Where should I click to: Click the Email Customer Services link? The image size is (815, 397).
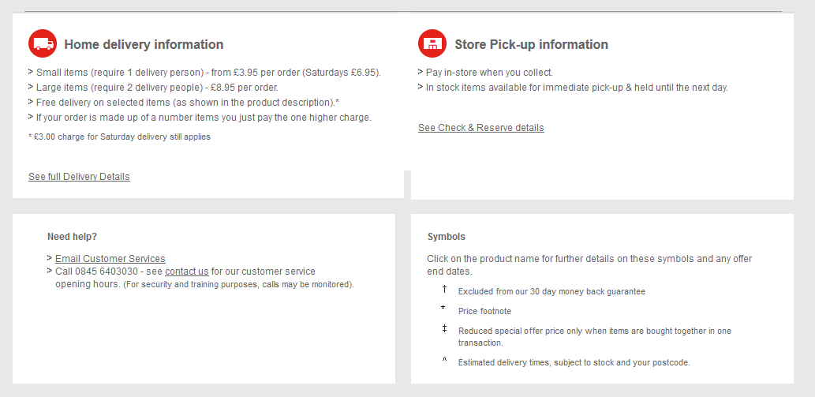click(110, 259)
